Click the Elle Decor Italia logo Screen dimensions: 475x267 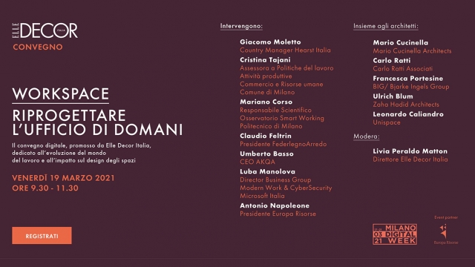[45, 30]
